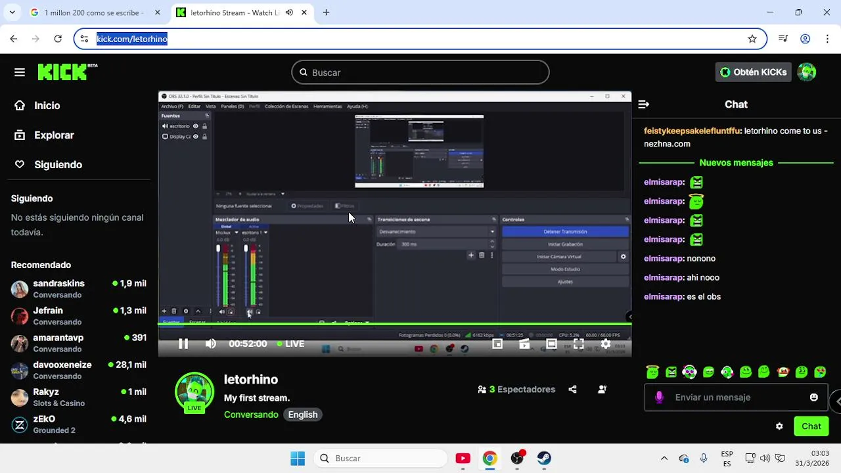Open a new browser tab

click(x=326, y=12)
